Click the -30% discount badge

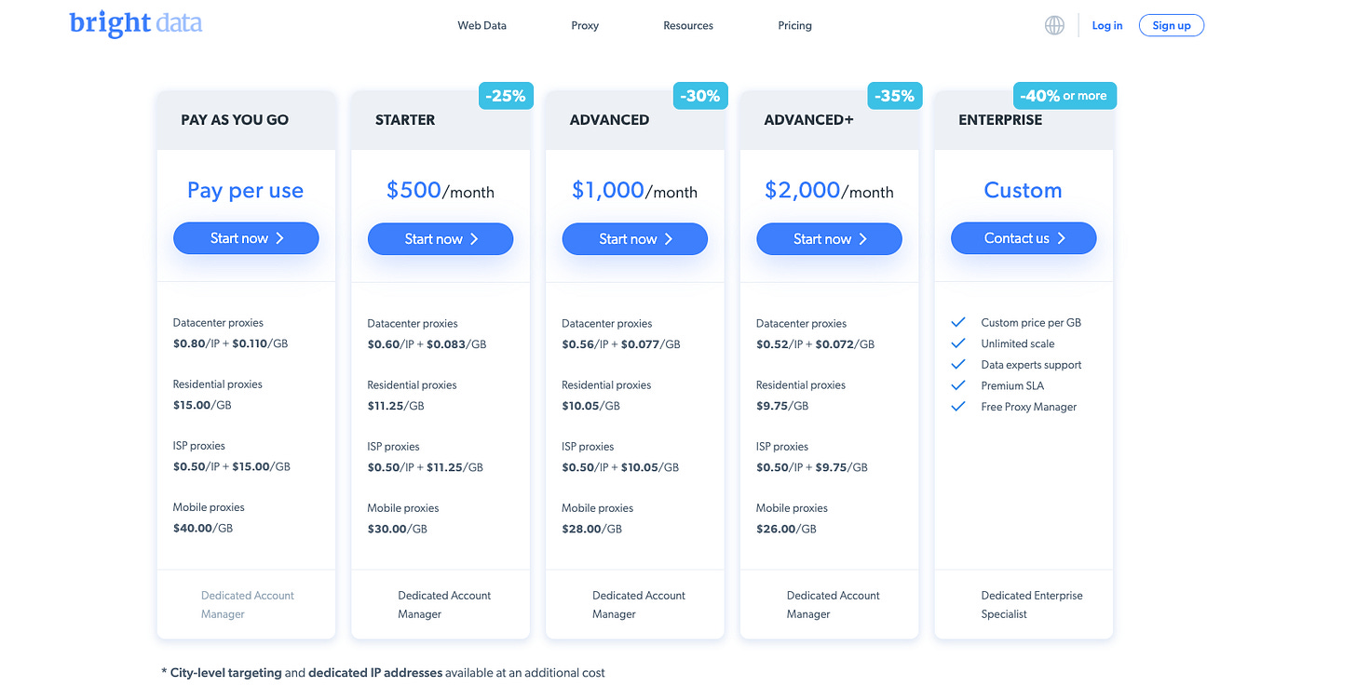(700, 95)
